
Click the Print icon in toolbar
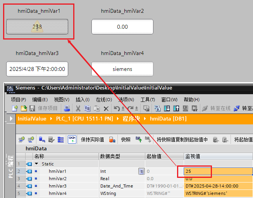click(x=67, y=108)
